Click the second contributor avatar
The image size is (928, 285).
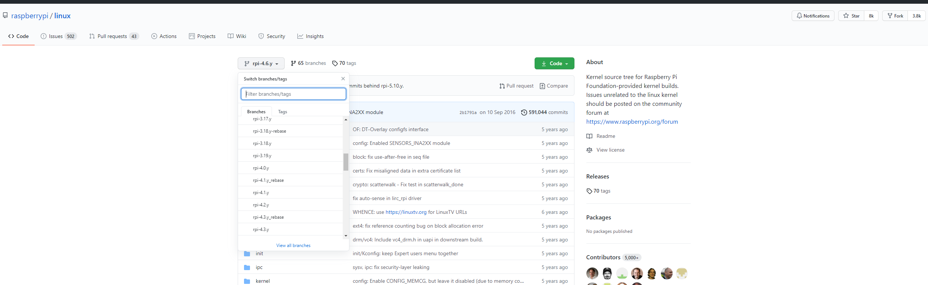click(607, 273)
